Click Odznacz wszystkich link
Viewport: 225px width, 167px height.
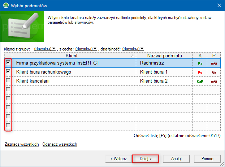[60, 144]
